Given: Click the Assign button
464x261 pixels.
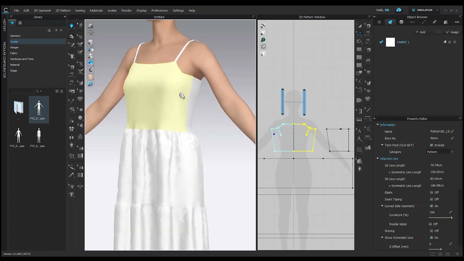Looking at the screenshot, I should coord(453,32).
